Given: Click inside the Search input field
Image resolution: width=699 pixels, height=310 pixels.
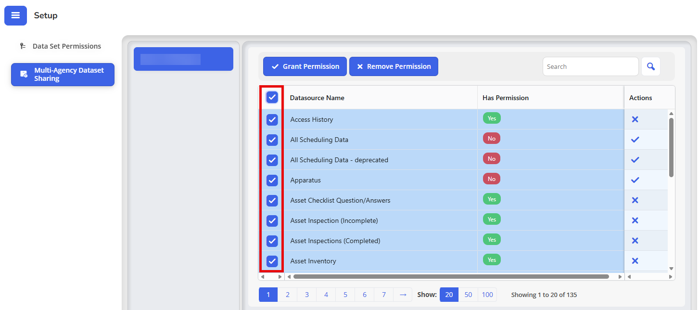Looking at the screenshot, I should 591,66.
